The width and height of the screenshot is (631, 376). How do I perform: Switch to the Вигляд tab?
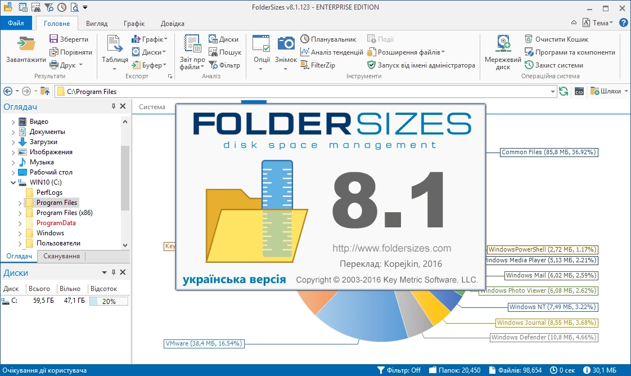coord(97,23)
